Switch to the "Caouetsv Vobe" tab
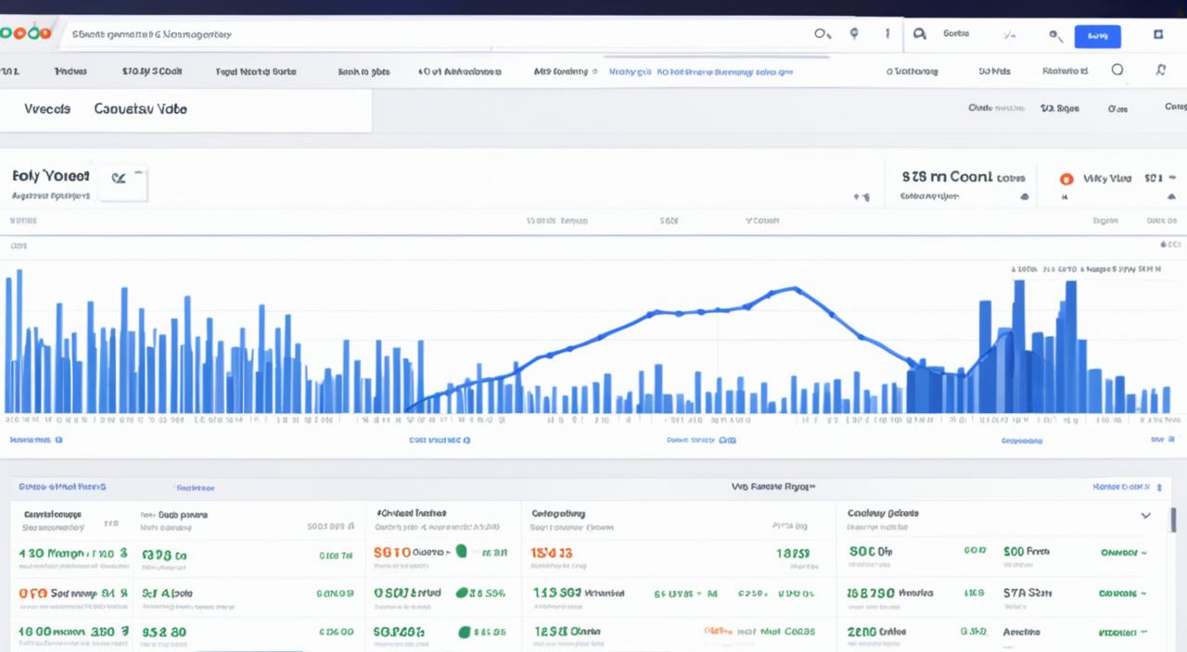This screenshot has width=1187, height=652. [x=140, y=108]
